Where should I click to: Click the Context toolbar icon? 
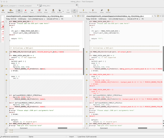[39, 11]
